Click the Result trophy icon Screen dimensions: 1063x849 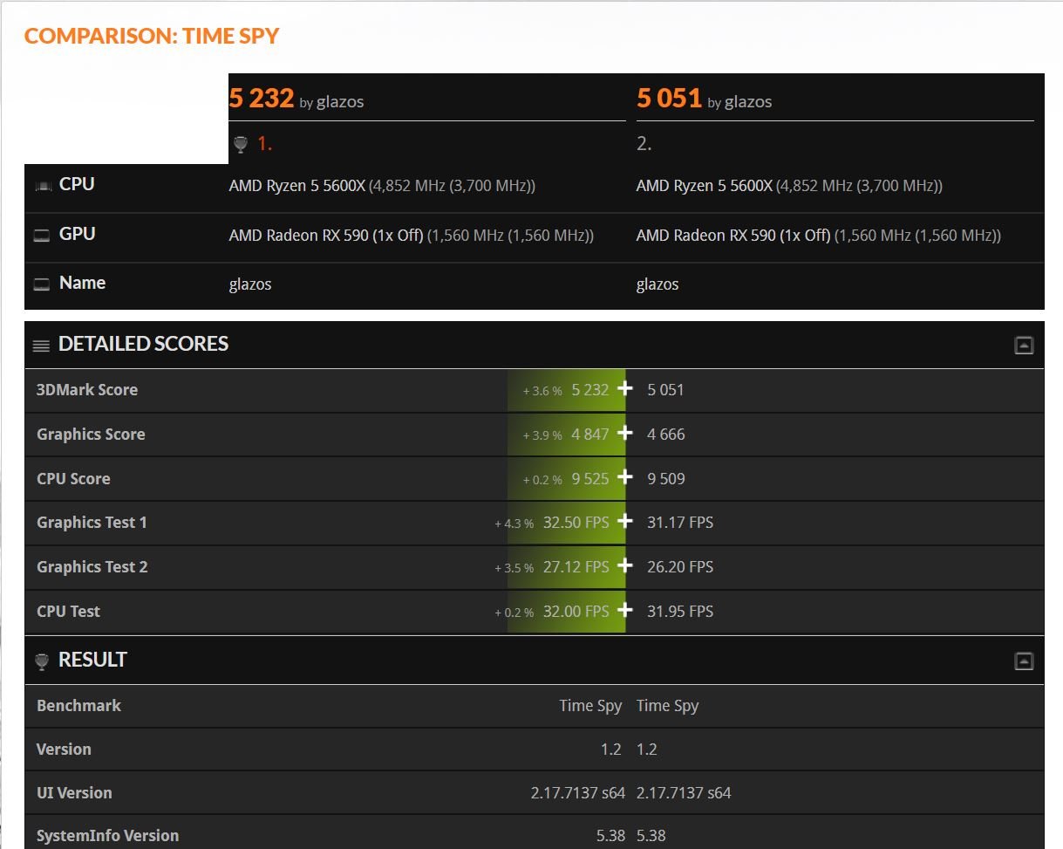[42, 661]
